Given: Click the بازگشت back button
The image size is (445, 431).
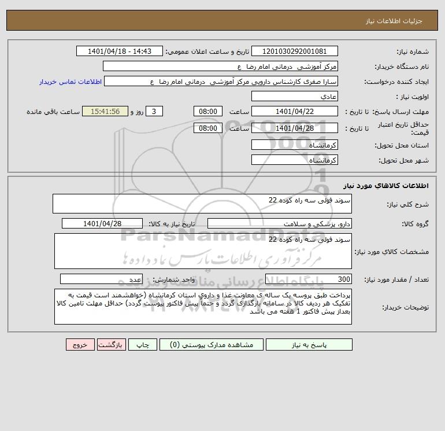Looking at the screenshot, I should point(111,345).
